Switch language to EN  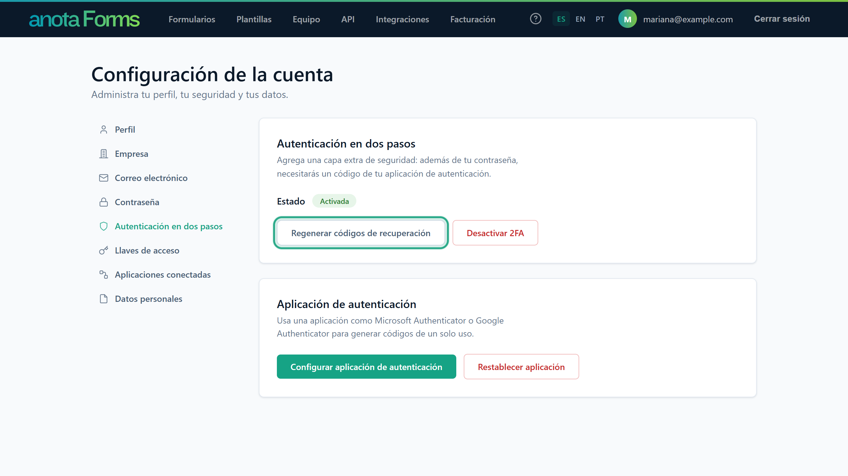tap(580, 19)
